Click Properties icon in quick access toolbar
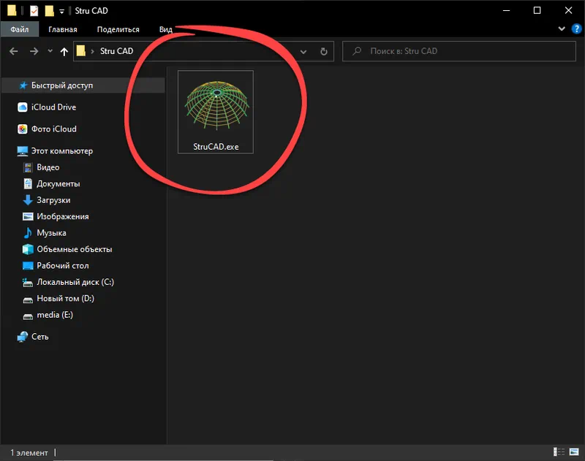585x461 pixels. [x=34, y=11]
